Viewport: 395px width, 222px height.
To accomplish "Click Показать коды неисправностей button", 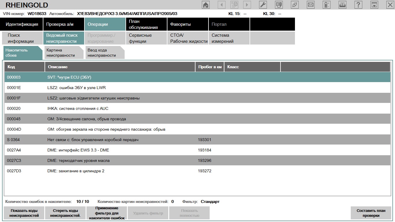I will (24, 213).
